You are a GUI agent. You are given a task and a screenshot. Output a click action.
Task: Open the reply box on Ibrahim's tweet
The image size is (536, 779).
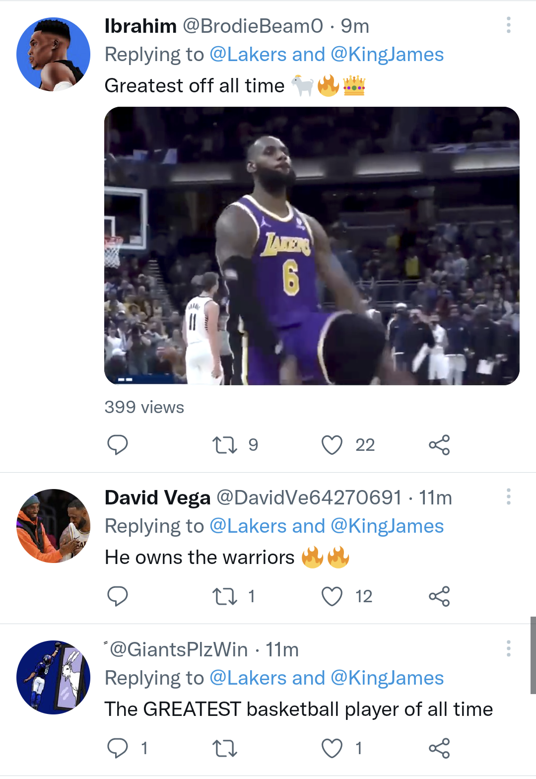coord(118,445)
